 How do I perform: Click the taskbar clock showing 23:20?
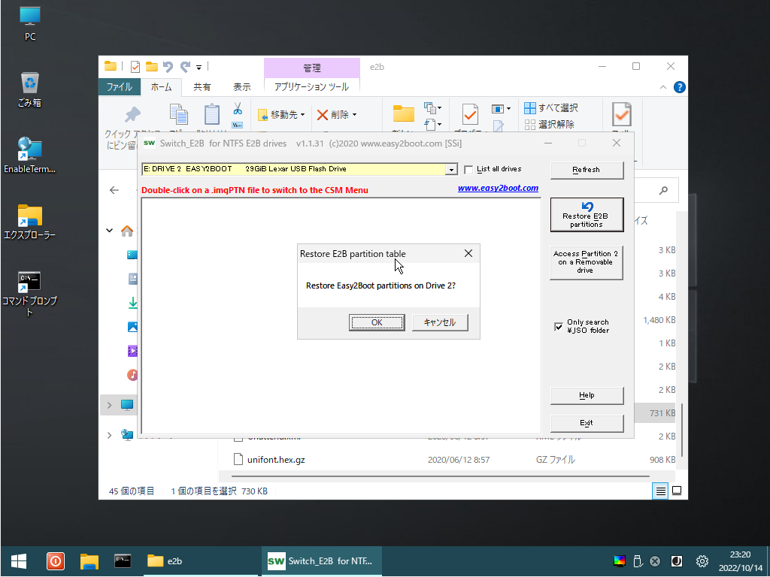point(741,560)
